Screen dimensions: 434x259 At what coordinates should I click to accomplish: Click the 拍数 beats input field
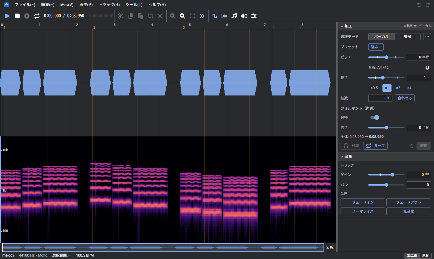tap(380, 98)
